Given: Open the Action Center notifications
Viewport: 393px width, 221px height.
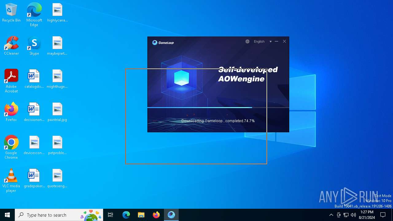Looking at the screenshot, I should coord(383,215).
